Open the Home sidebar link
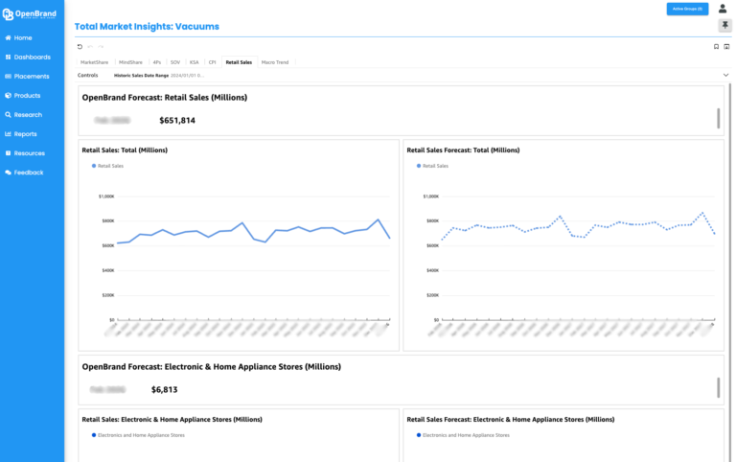 (x=23, y=37)
